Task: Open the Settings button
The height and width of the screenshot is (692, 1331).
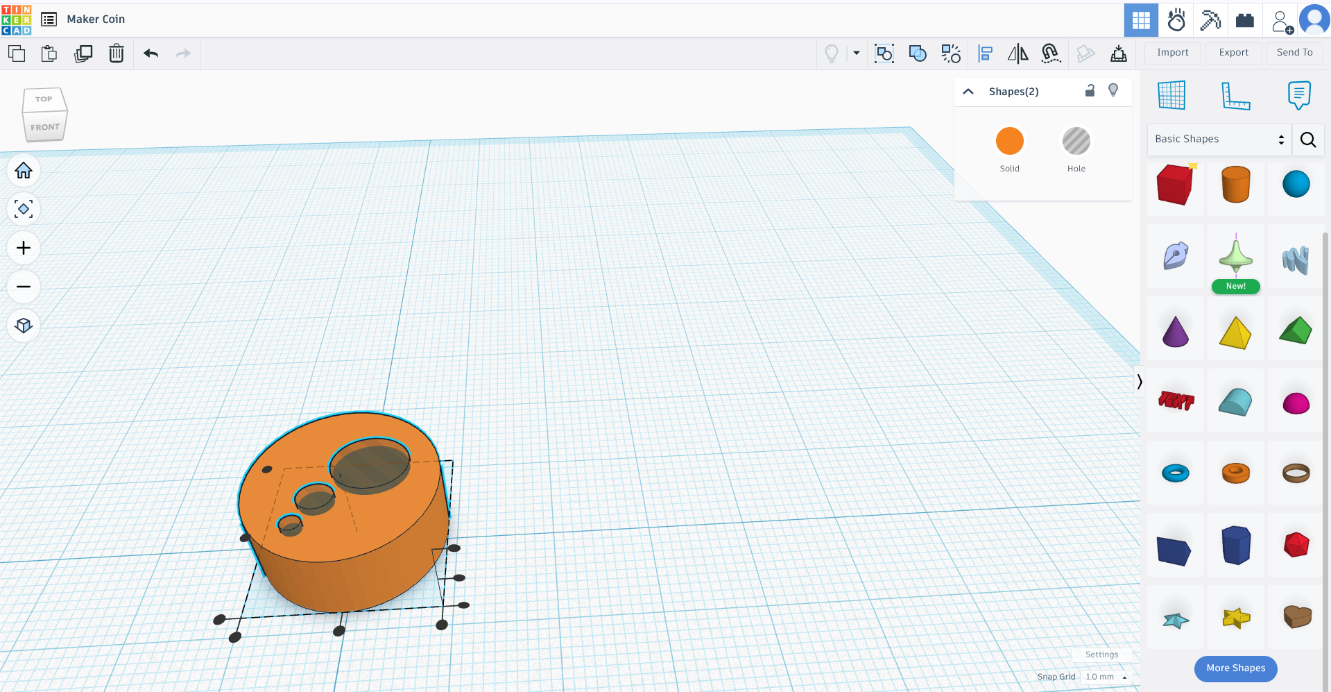Action: (1101, 655)
